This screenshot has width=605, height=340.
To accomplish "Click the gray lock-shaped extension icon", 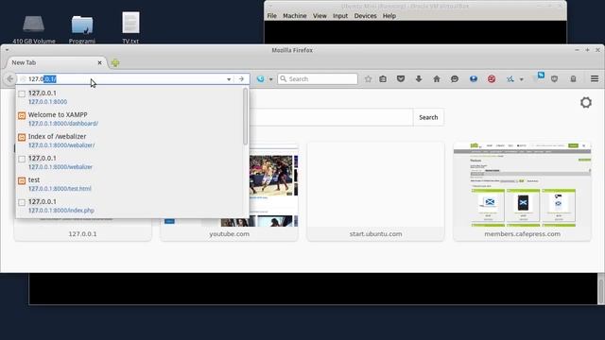I will point(573,79).
